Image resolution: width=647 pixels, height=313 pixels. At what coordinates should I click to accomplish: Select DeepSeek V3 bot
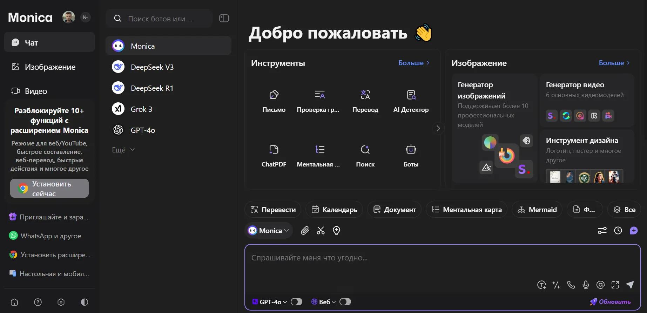point(168,67)
